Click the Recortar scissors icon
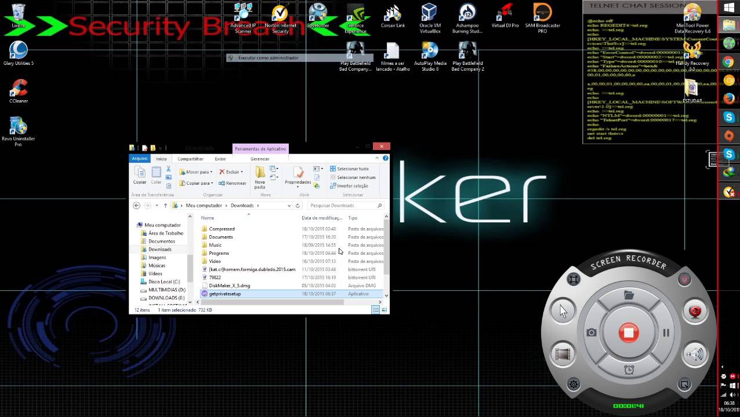Screen dimensions: 740x417 pos(169,169)
